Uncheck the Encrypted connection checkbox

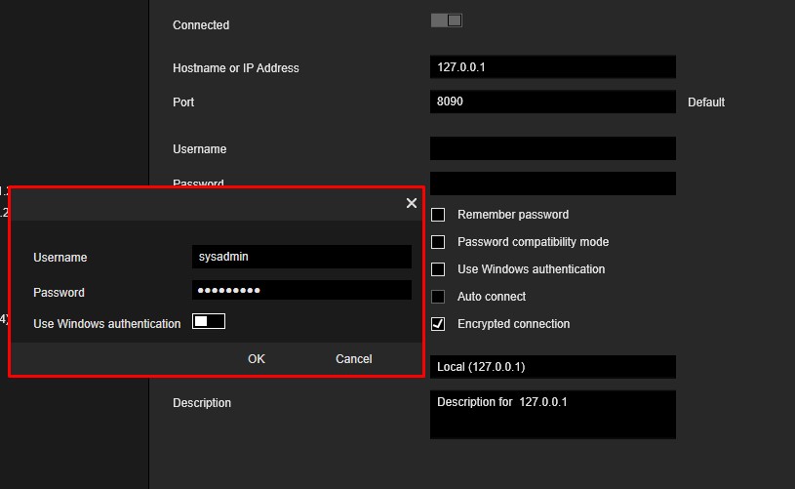[438, 324]
